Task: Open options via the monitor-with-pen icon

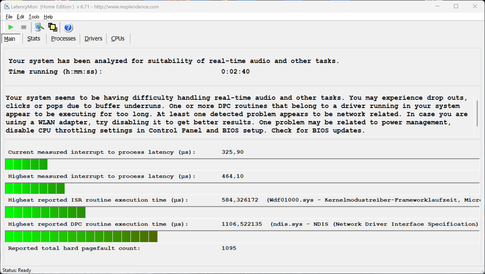Action: (39, 27)
